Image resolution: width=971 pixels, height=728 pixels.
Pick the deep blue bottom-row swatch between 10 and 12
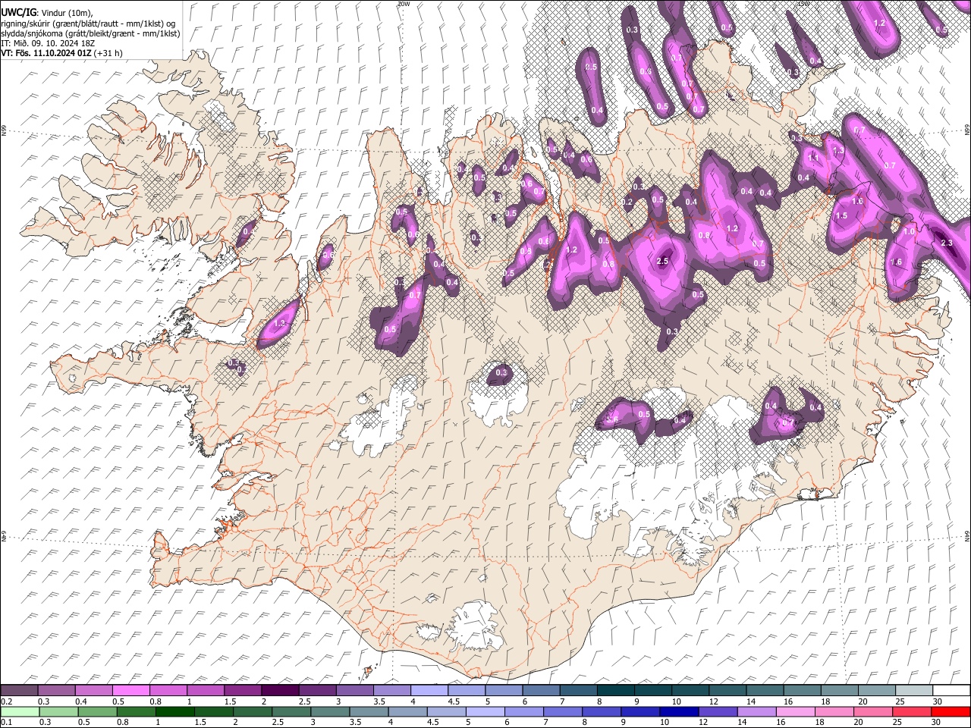click(x=690, y=711)
